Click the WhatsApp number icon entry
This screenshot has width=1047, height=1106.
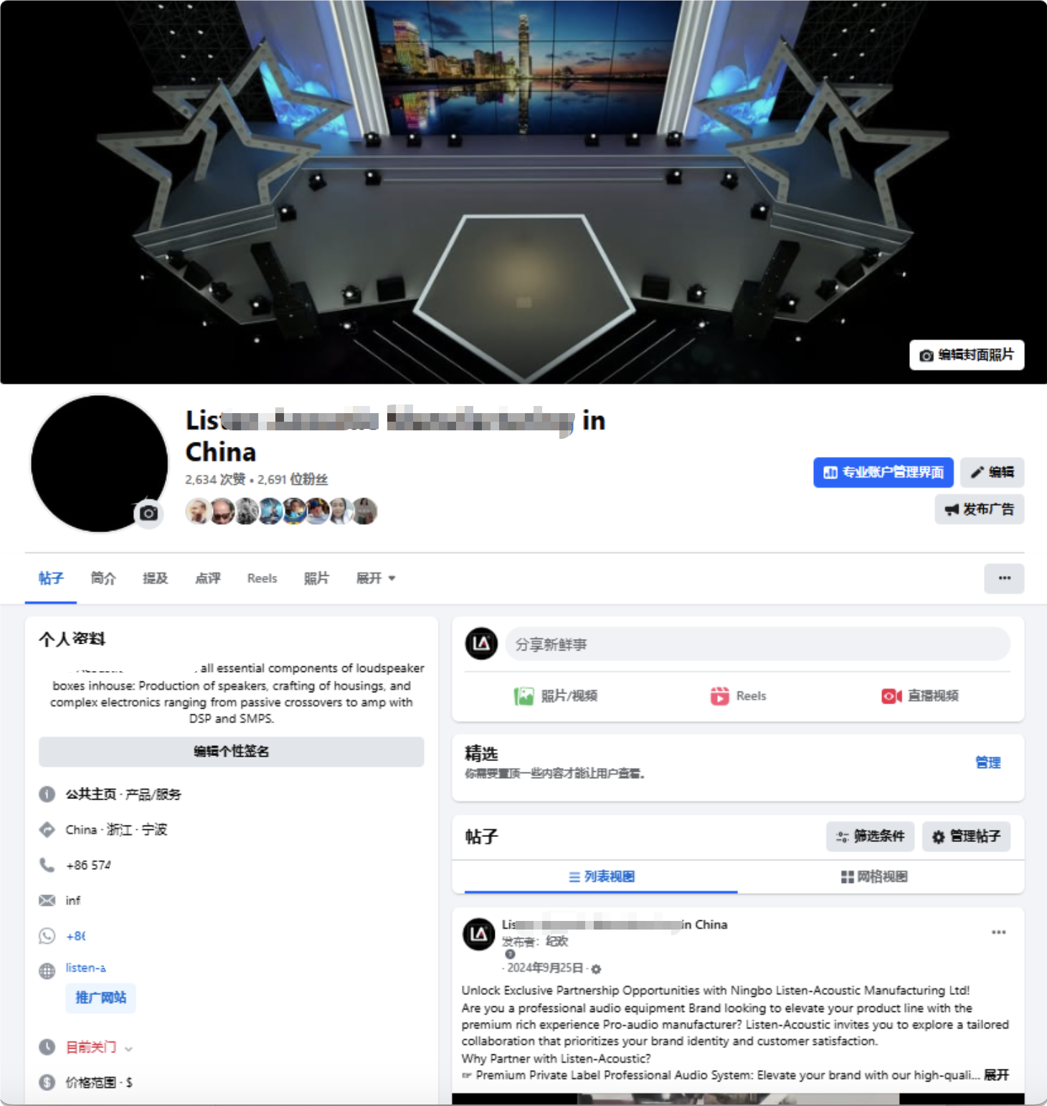click(x=47, y=936)
